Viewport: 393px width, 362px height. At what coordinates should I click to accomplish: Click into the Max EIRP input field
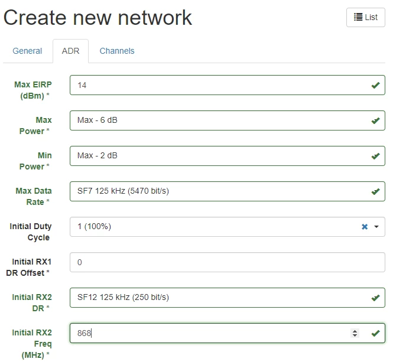pos(228,85)
